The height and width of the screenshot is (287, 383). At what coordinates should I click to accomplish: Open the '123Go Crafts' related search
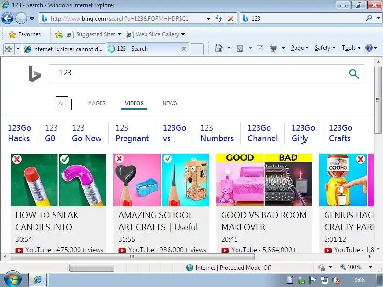340,133
